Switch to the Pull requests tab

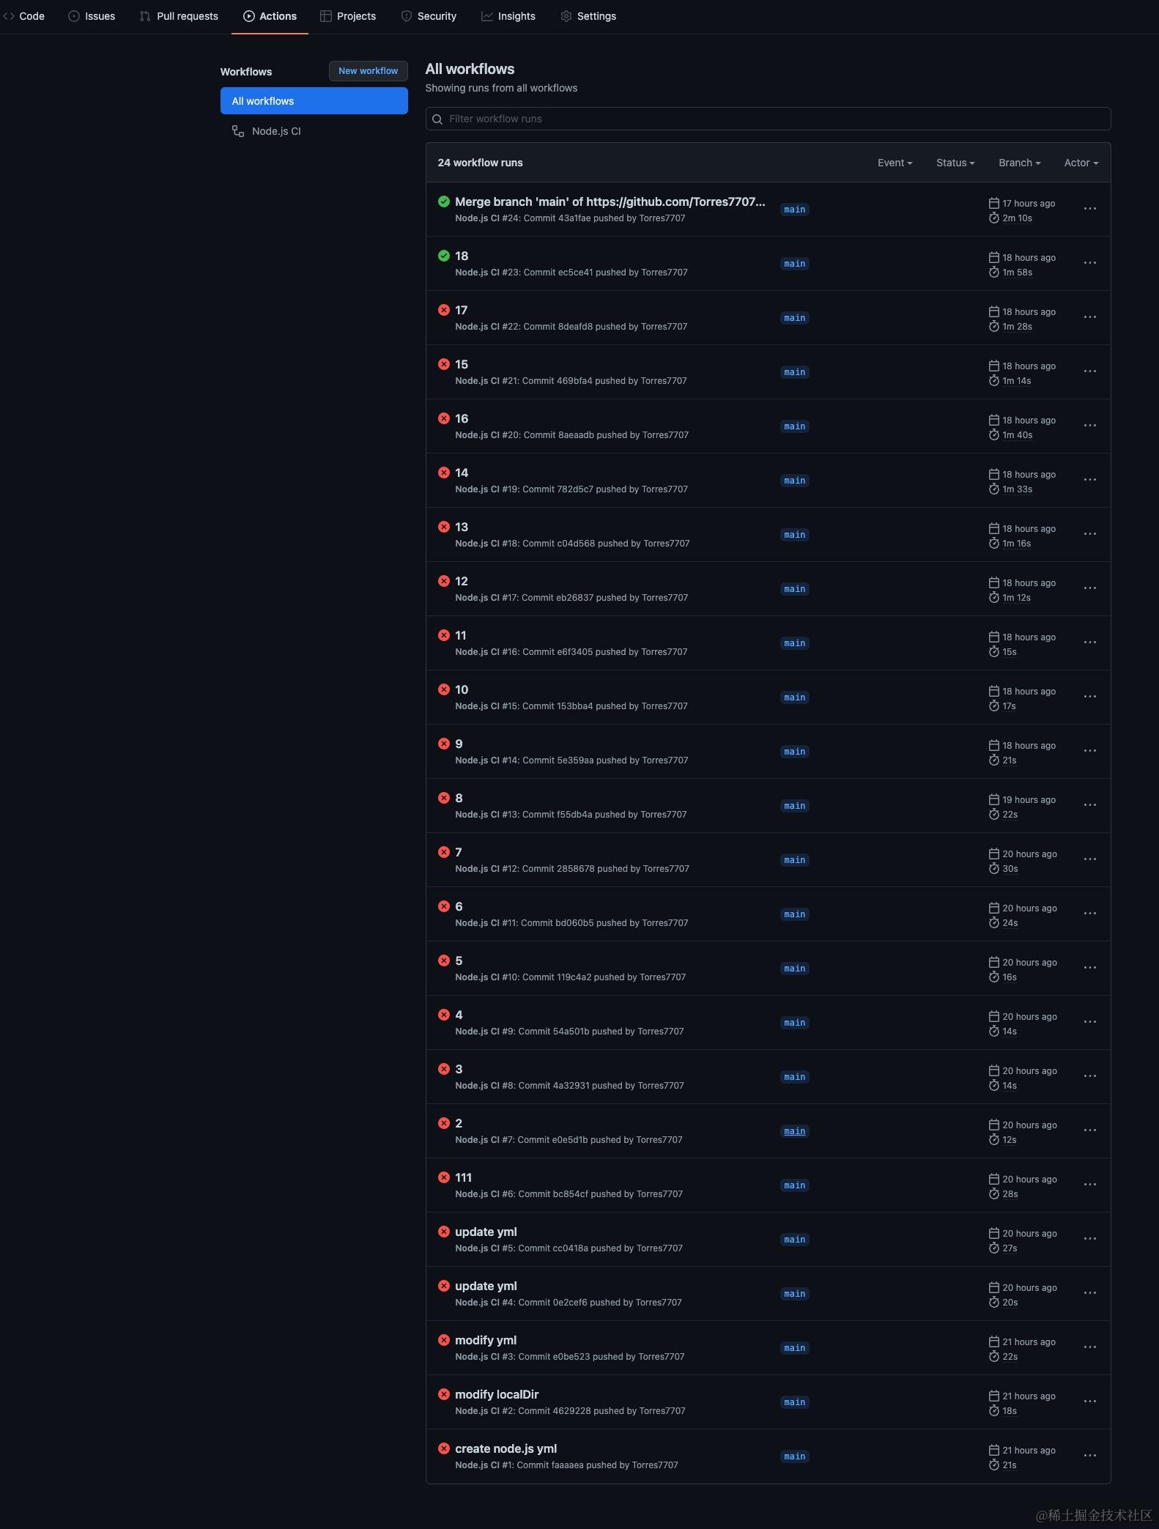click(x=179, y=16)
